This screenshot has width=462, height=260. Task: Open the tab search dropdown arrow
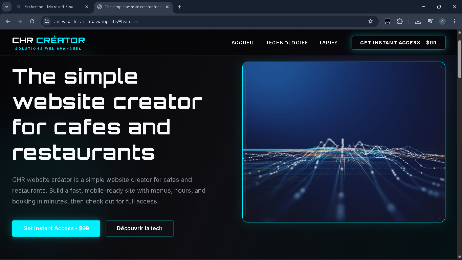6,7
